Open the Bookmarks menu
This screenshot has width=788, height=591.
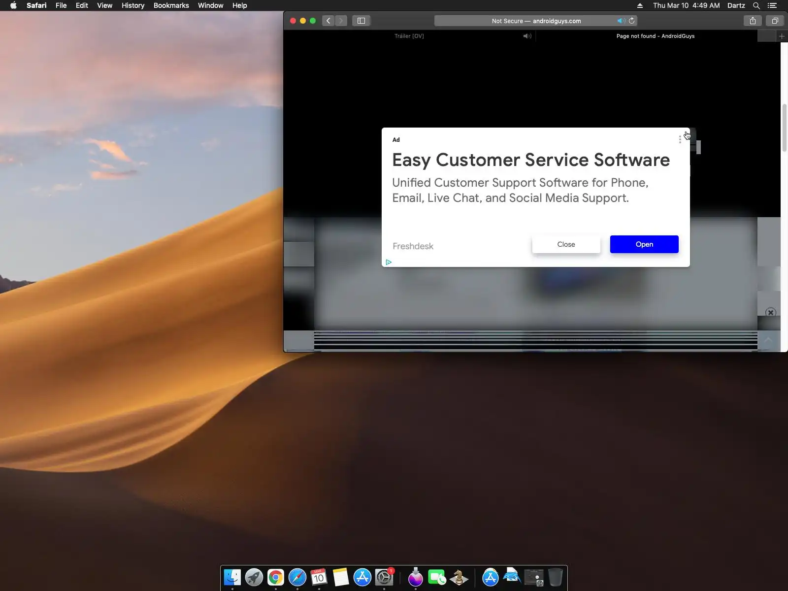pyautogui.click(x=171, y=5)
